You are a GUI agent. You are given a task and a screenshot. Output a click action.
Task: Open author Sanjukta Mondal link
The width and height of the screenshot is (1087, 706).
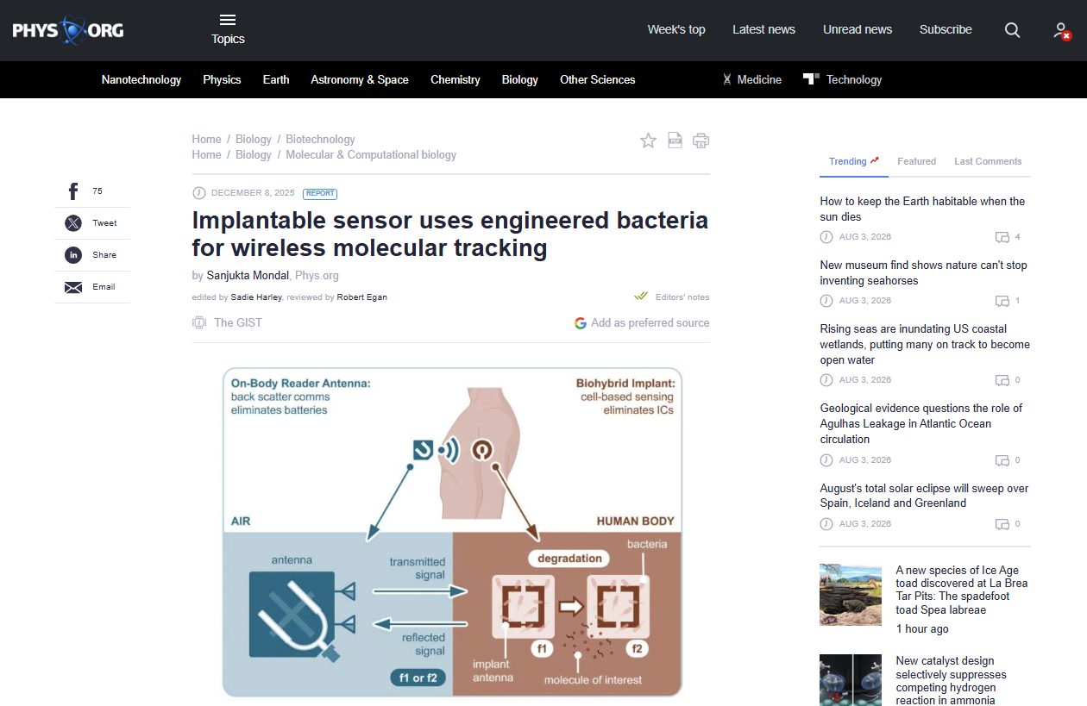pyautogui.click(x=248, y=276)
